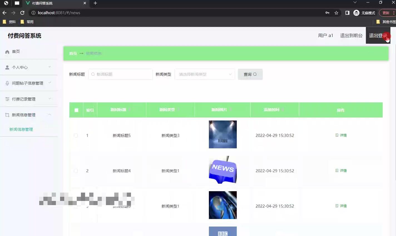Image resolution: width=396 pixels, height=236 pixels.
Task: Click the magnifier icon in 新闻标题 field
Action: pyautogui.click(x=93, y=74)
